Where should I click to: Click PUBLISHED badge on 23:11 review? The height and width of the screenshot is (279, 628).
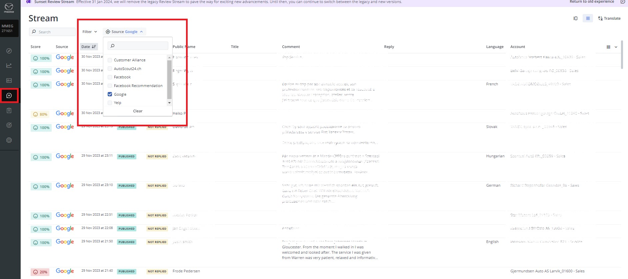(x=127, y=156)
